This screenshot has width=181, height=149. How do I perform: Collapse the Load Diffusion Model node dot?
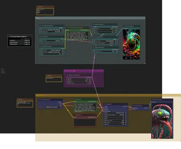[x=40, y=26]
